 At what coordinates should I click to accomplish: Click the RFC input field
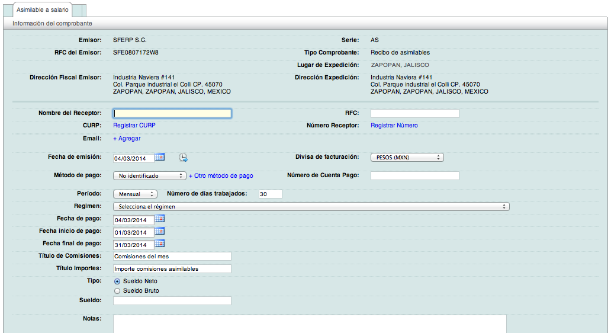(414, 113)
